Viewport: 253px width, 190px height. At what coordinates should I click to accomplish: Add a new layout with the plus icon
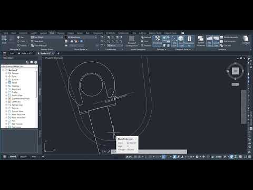(43, 157)
